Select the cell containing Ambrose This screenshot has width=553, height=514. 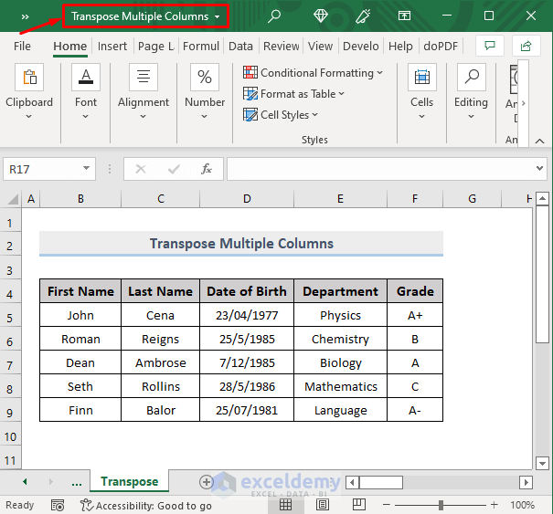(x=161, y=362)
